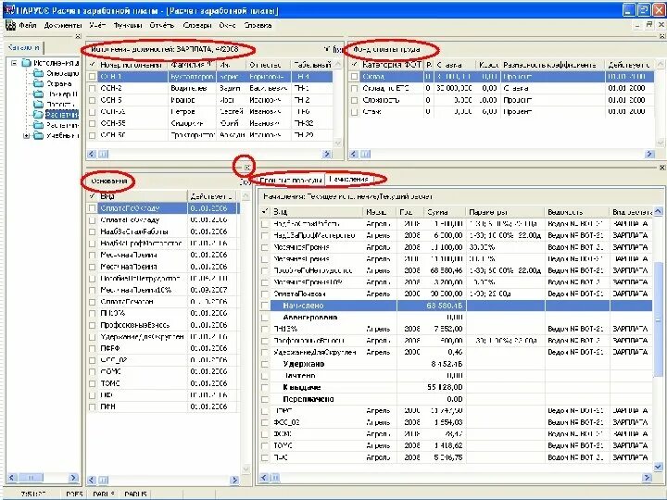
Task: Click checkmark header icon beside Категория ФОТ
Action: click(354, 65)
